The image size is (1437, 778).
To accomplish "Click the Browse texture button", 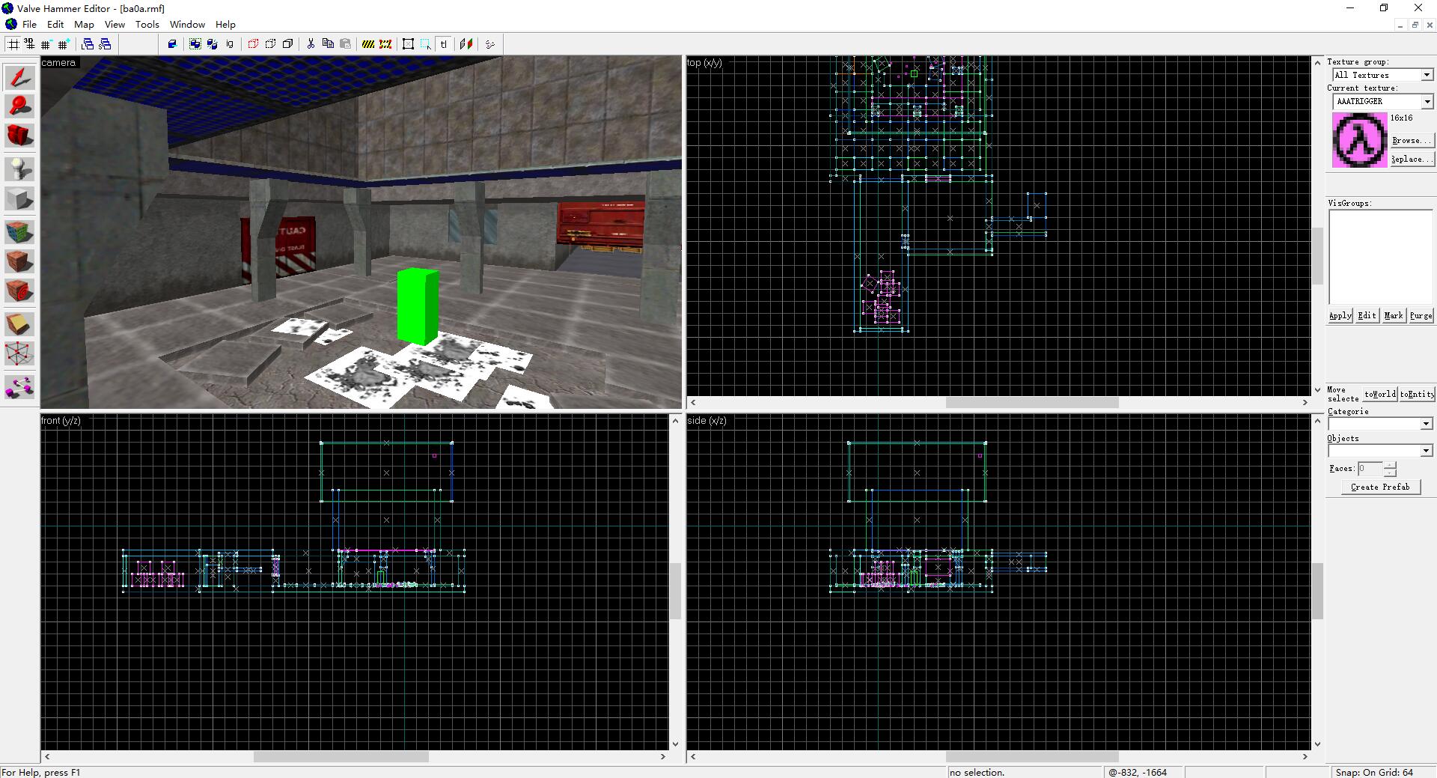I will pyautogui.click(x=1412, y=140).
